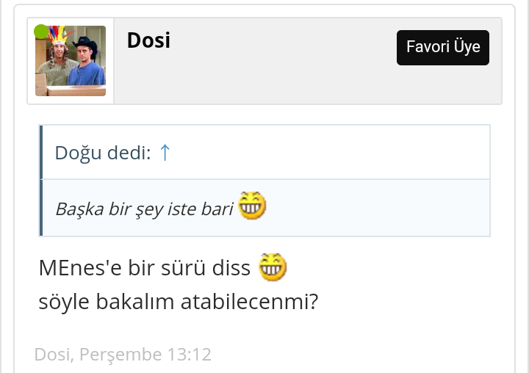Click the post timestamp "Perşembe 13:12"
Image resolution: width=529 pixels, height=373 pixels.
145,355
